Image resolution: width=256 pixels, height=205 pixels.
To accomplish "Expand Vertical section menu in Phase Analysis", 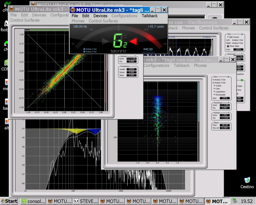I will pyautogui.click(x=228, y=113).
